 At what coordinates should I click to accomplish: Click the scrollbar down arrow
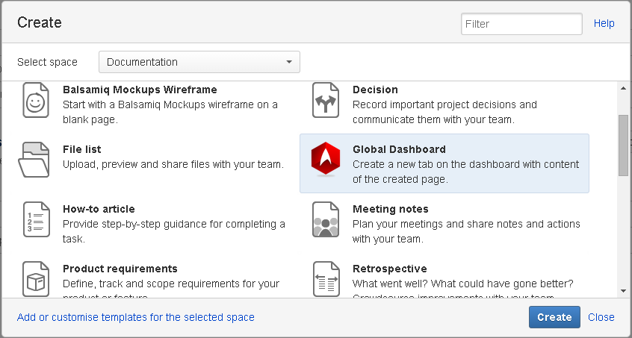[623, 291]
